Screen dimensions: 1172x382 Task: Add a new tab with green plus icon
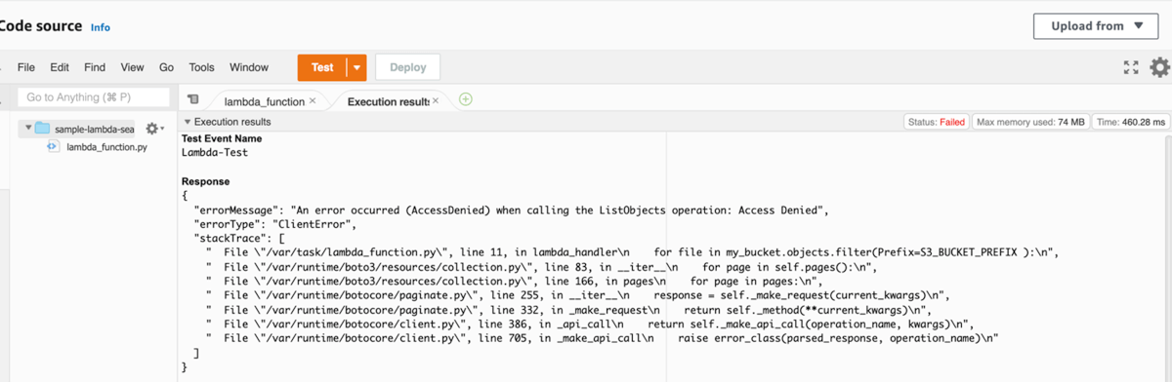point(466,99)
